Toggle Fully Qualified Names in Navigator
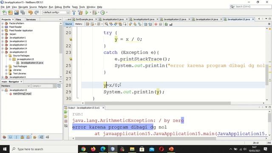Screen dimensions: 272x153 click(x=35, y=137)
